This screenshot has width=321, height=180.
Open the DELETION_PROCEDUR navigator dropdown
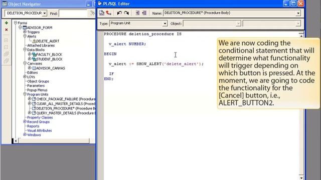(x=45, y=13)
